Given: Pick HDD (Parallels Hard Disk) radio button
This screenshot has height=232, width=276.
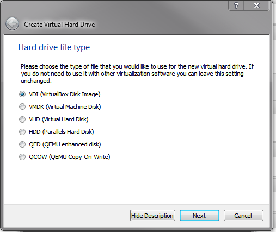Looking at the screenshot, I should click(22, 132).
